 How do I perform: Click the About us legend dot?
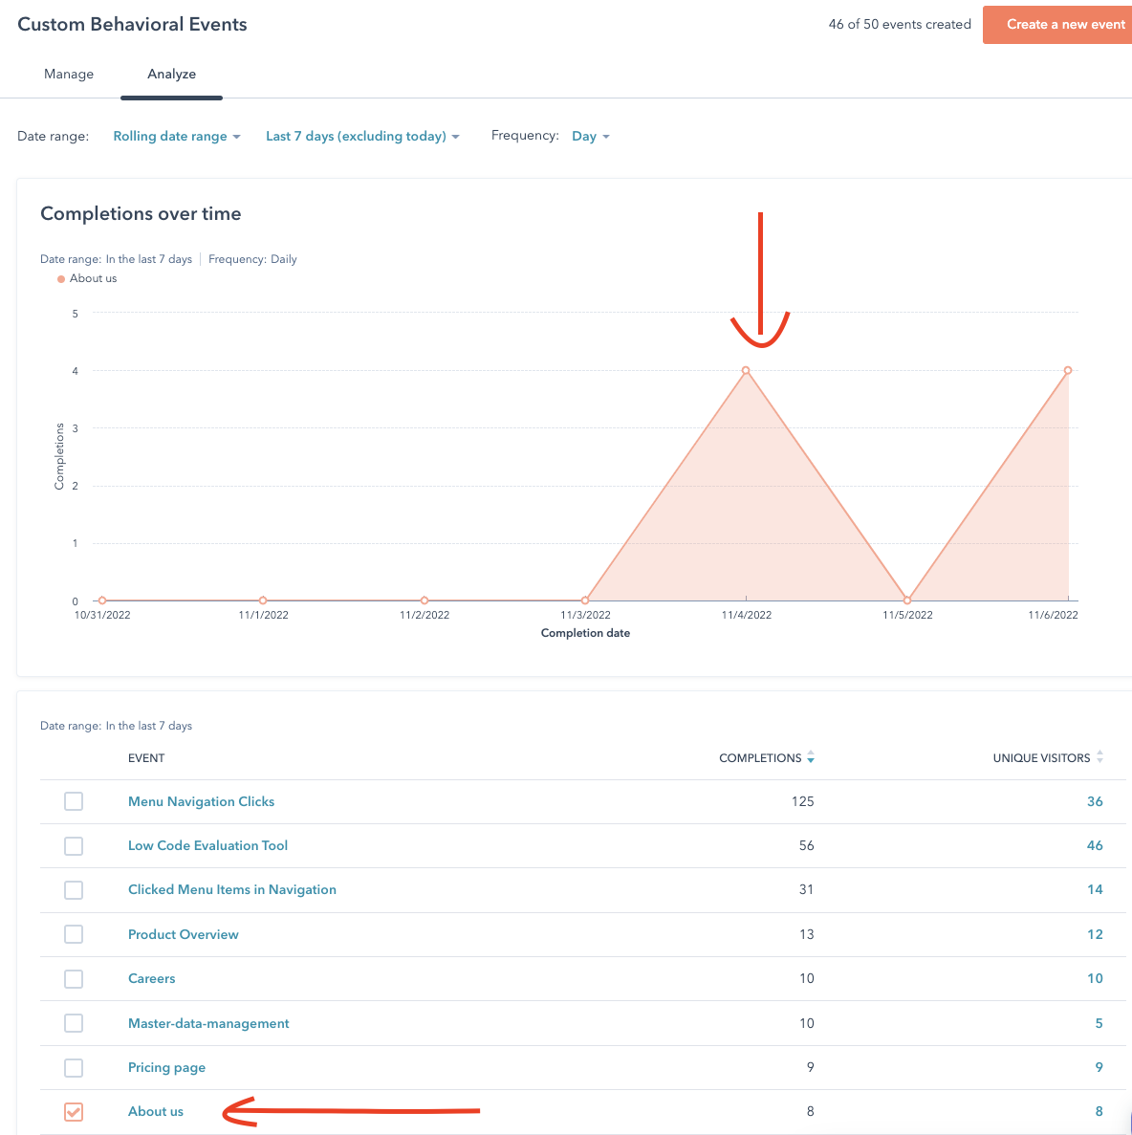click(61, 279)
